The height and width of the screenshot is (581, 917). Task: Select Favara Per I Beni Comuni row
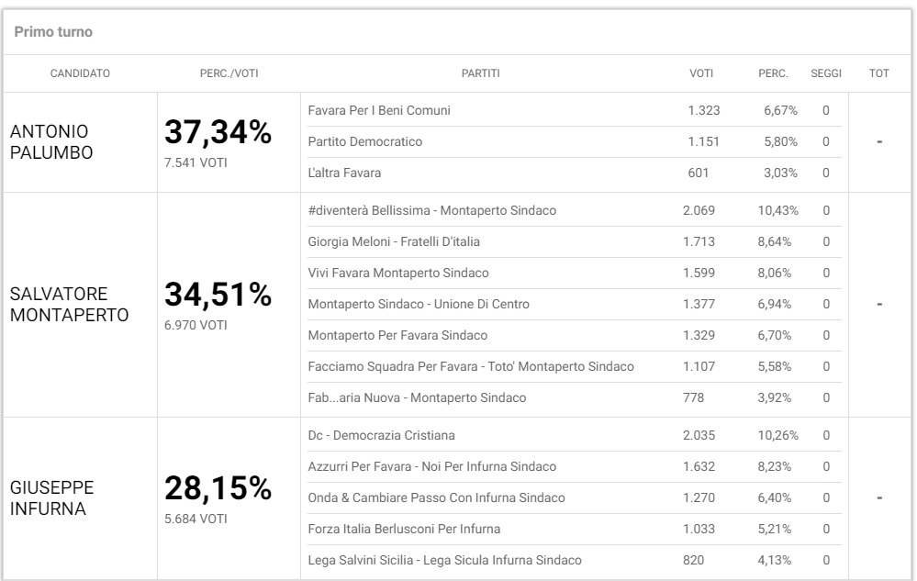(575, 110)
